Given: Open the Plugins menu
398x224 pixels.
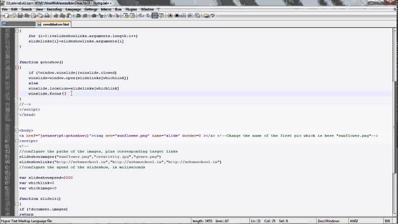Looking at the screenshot, I should tap(131, 9).
